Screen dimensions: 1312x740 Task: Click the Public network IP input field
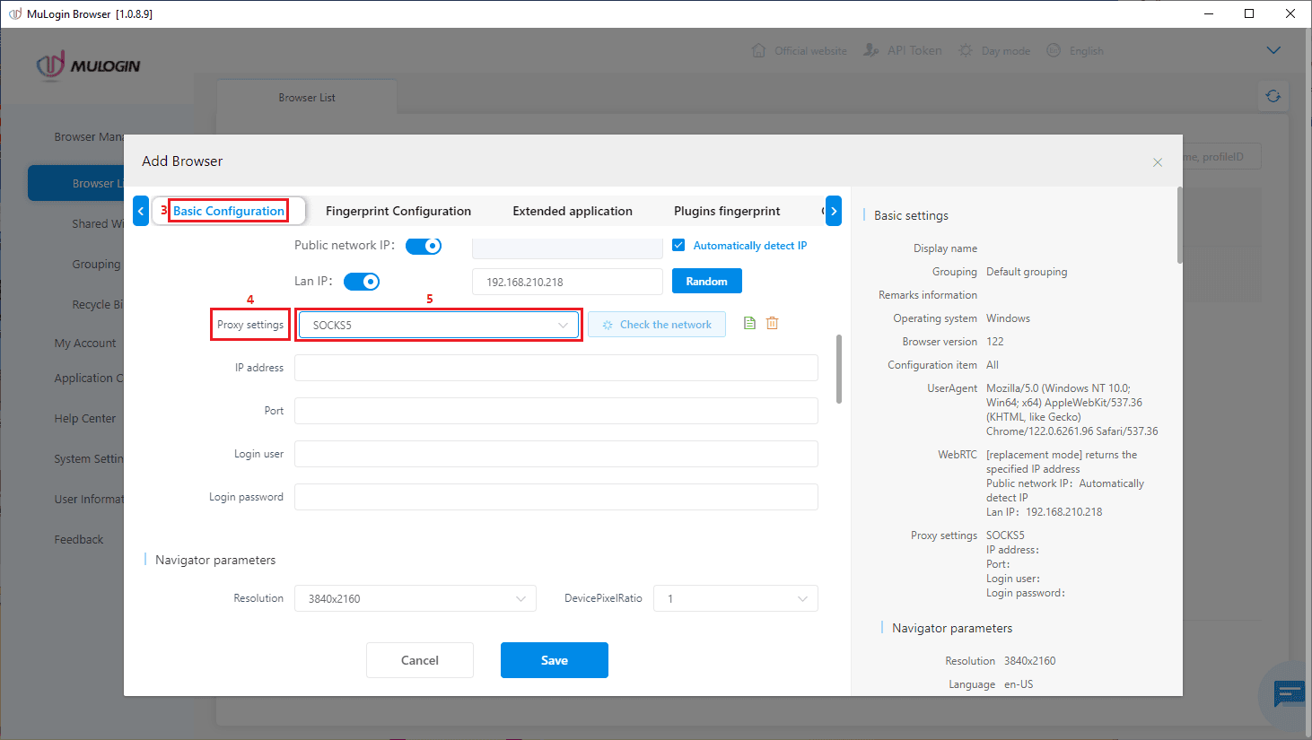pos(567,248)
